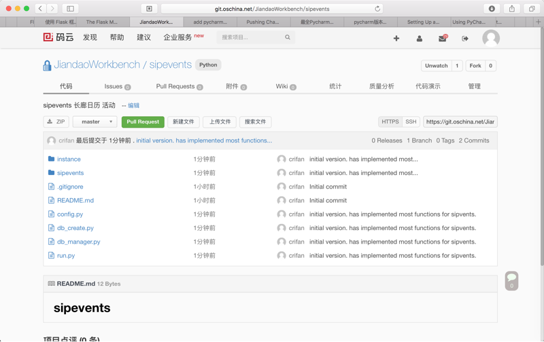Click the Safari address bar
Viewport: 544px width, 342px height.
(x=271, y=9)
